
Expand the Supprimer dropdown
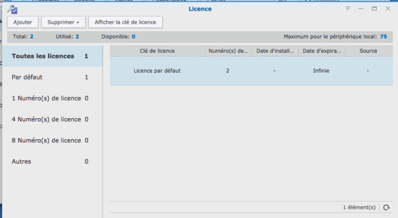[63, 22]
